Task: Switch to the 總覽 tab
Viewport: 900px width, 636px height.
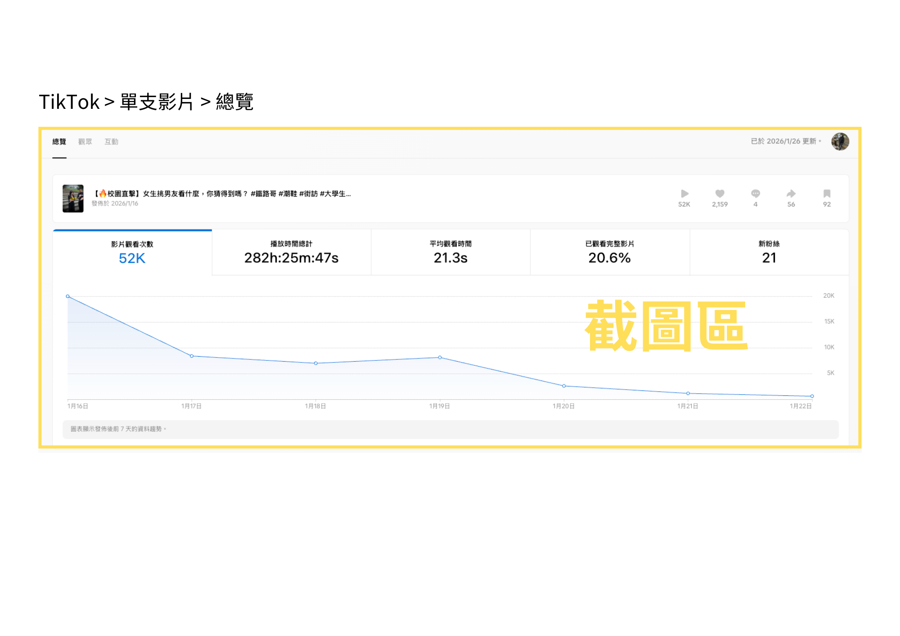Action: [59, 142]
